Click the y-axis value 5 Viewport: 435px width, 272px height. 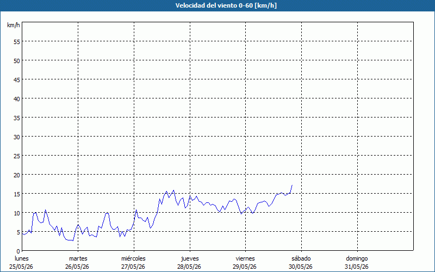click(18, 232)
